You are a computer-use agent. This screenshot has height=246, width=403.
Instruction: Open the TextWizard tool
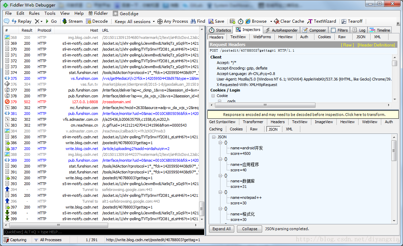click(322, 21)
